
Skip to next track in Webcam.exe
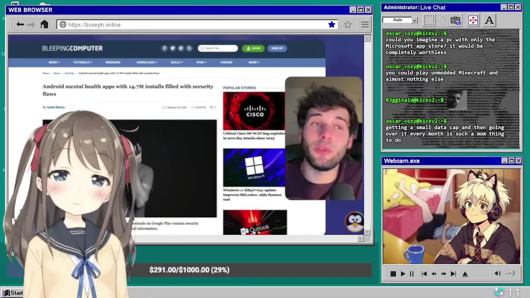453,274
